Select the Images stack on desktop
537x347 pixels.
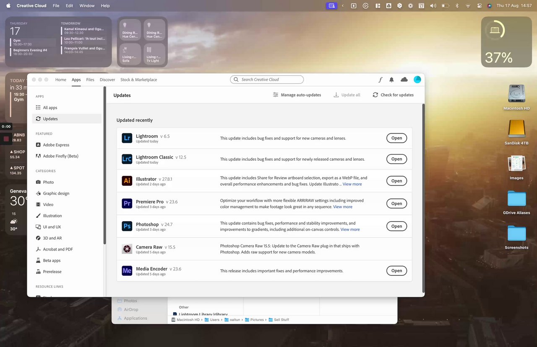516,167
